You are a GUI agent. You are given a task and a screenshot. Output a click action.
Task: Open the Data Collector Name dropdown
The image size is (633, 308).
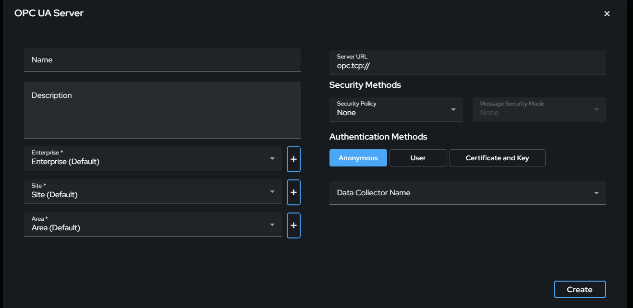point(468,193)
